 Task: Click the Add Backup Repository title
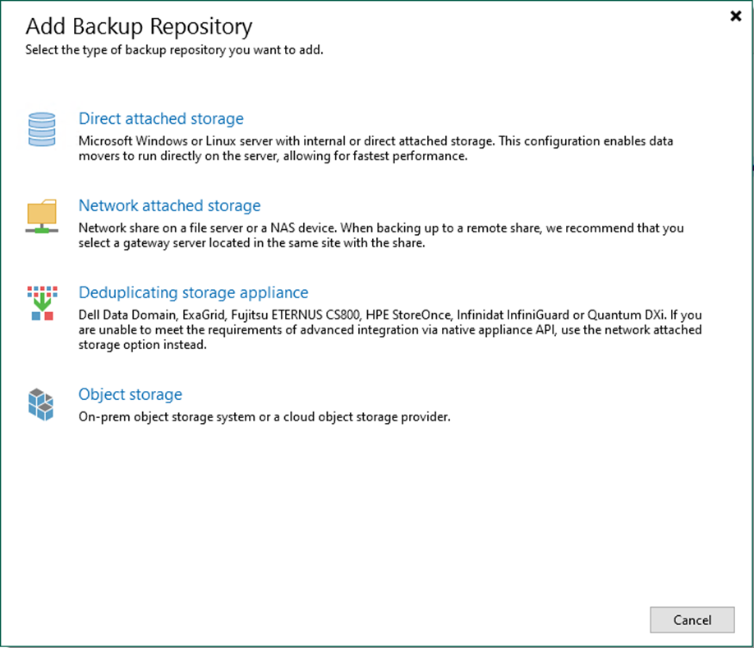click(138, 27)
